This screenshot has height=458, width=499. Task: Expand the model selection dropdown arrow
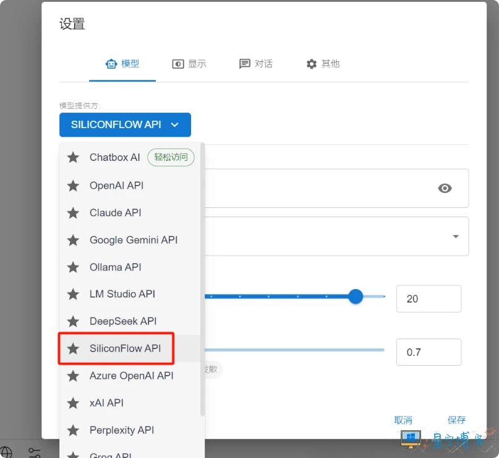click(x=456, y=236)
